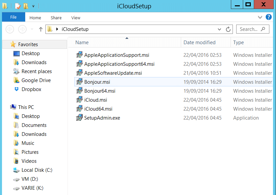Click the Dropbox icon in Favorites
This screenshot has width=276, height=195.
[x=17, y=89]
